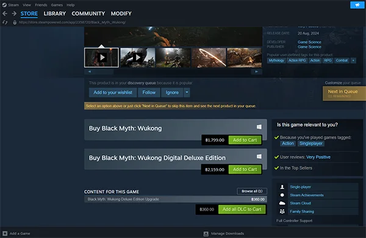Open the Game Science developer link
The width and height of the screenshot is (366, 238).
(309, 42)
